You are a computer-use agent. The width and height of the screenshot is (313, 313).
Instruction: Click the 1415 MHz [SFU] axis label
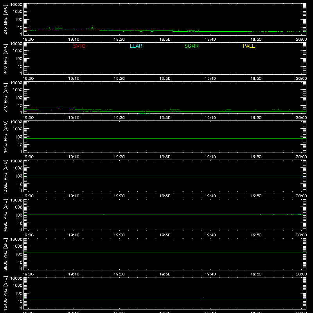[5, 137]
